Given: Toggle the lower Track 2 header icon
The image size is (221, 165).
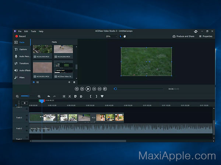Looking at the screenshot, I should (x=27, y=131).
